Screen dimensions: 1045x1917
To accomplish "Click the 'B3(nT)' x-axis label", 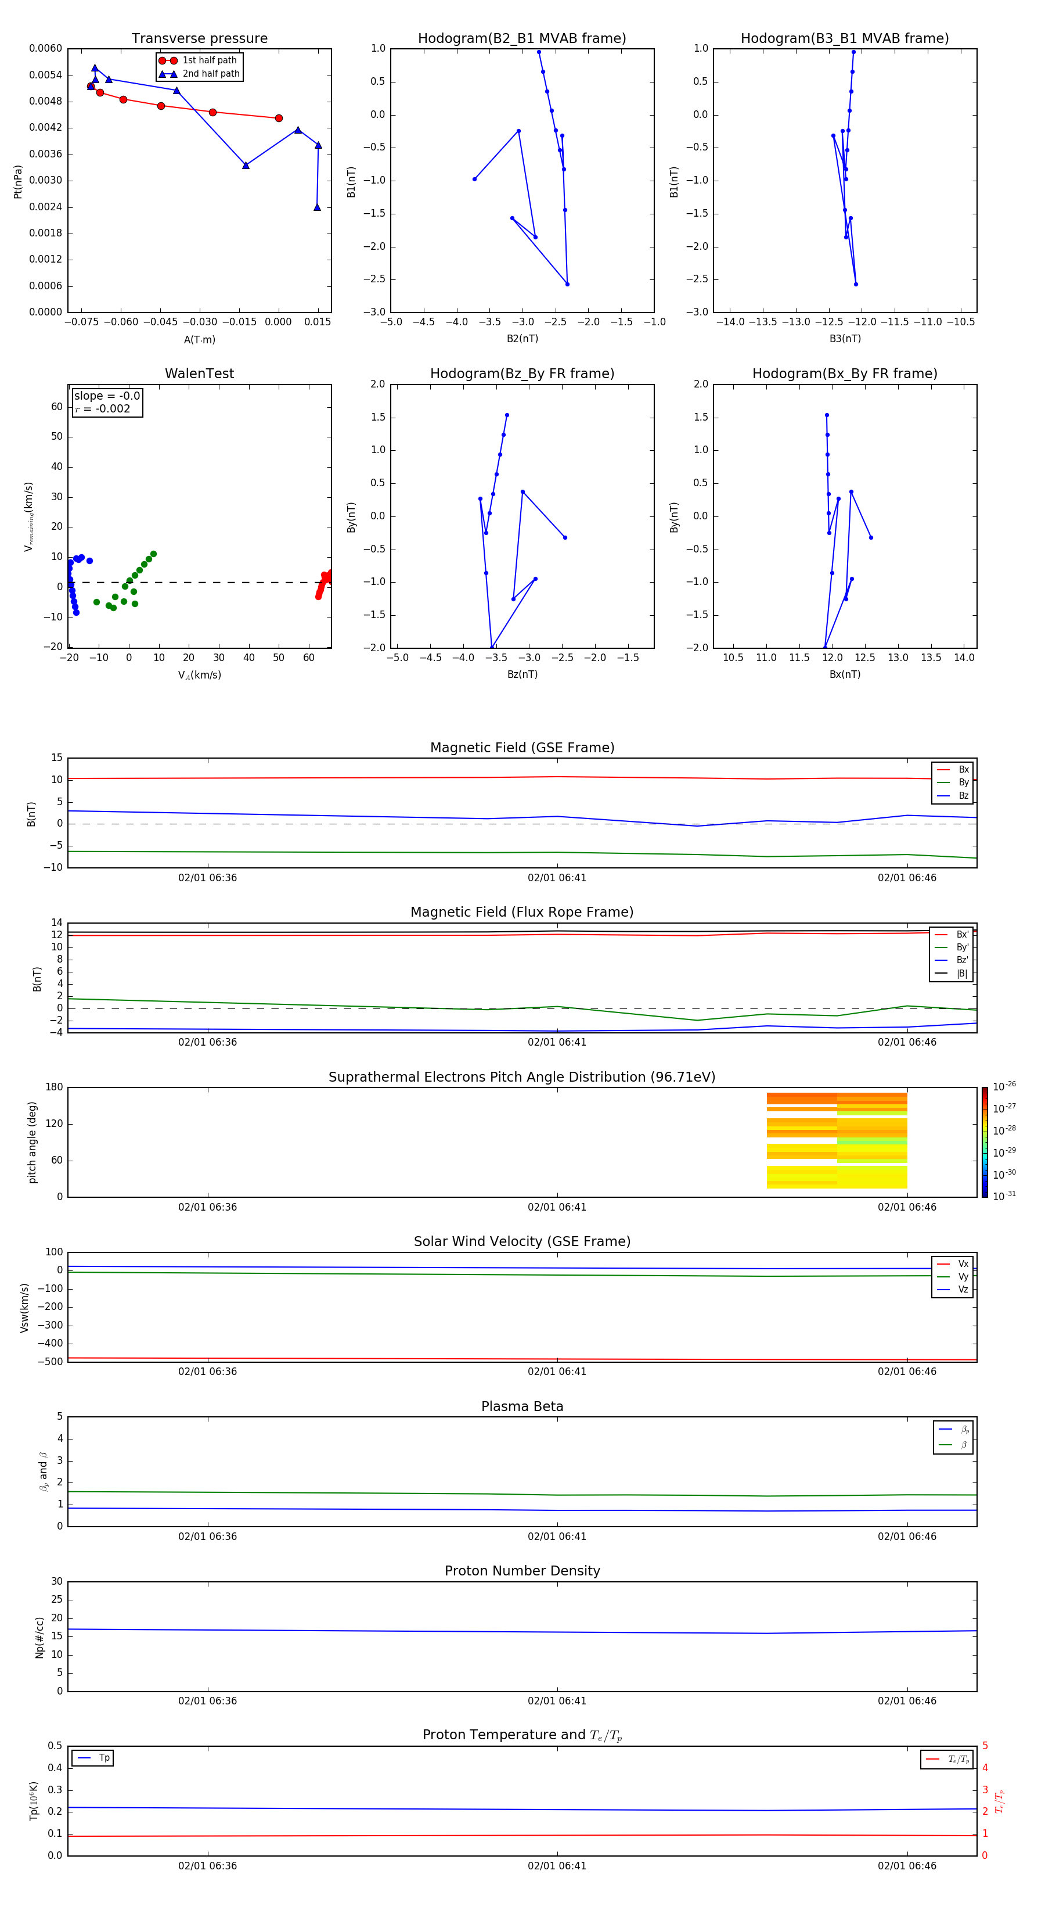I will pos(845,339).
